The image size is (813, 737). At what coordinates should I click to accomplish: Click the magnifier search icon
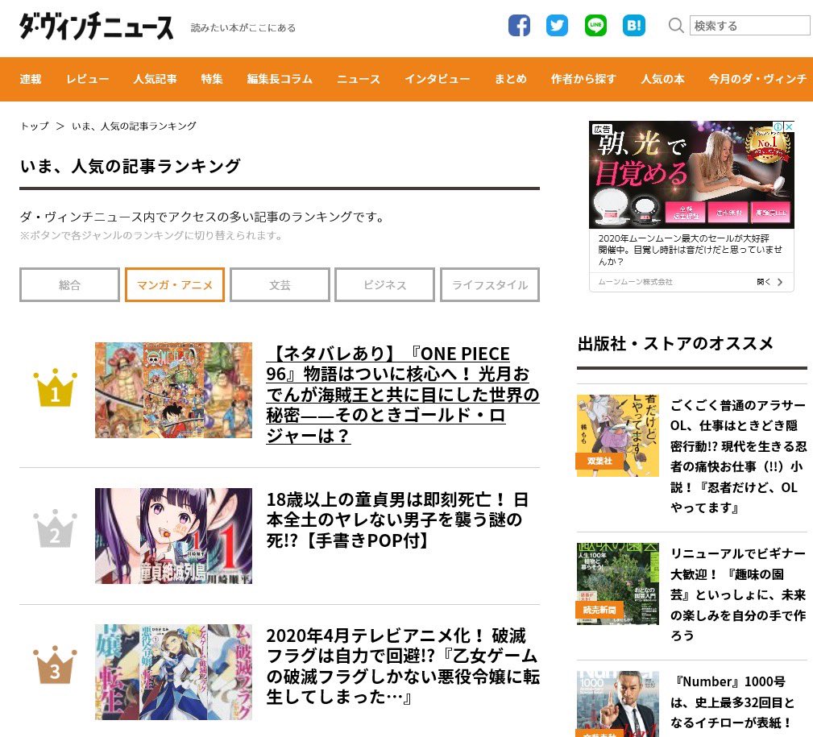[x=675, y=26]
